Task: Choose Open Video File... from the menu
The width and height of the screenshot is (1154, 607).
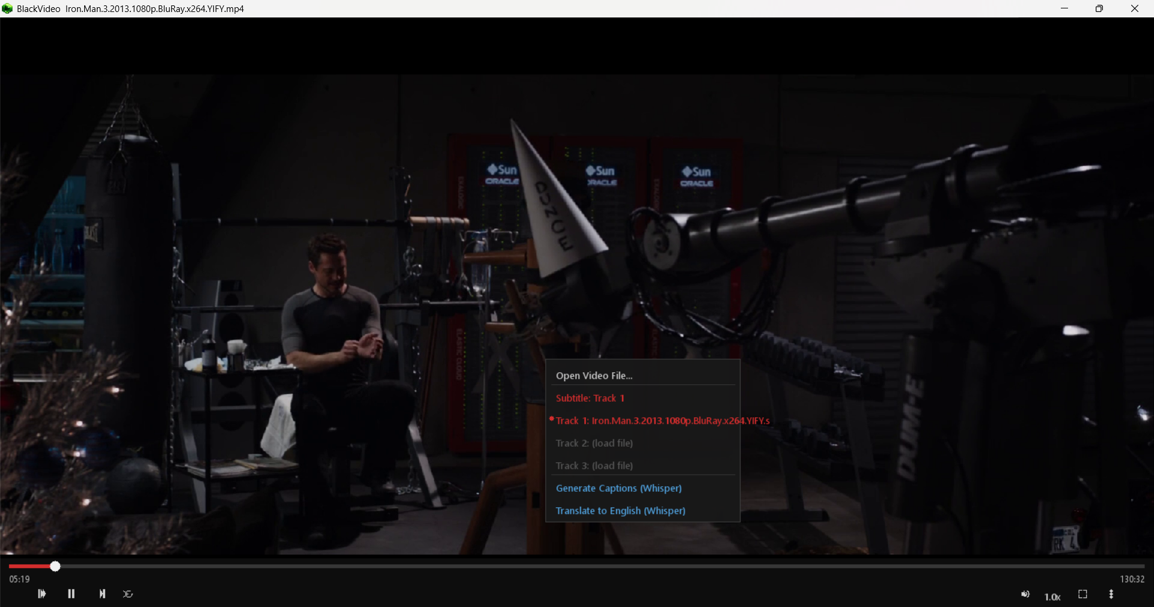Action: 643,376
